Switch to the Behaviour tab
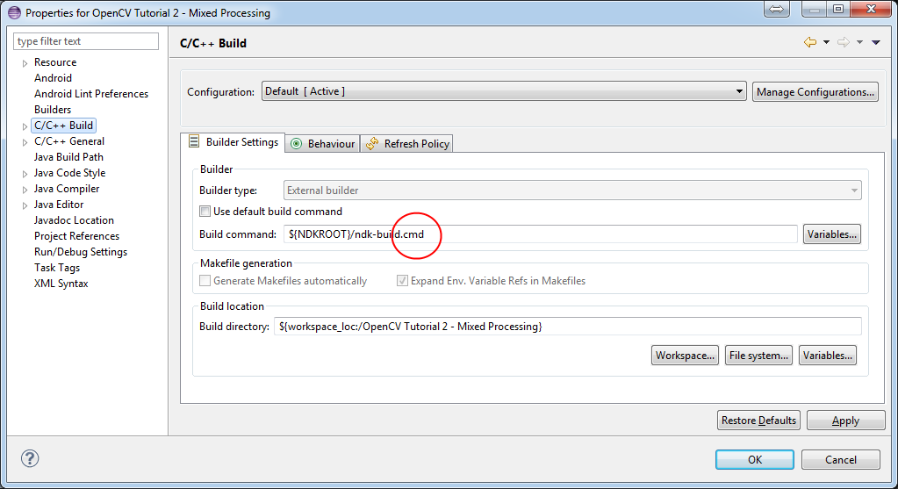This screenshot has width=898, height=489. point(323,144)
